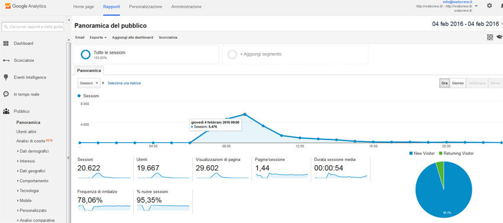Click the info@webcrew.it account email
Screen dimensions: 503x223
point(457,2)
